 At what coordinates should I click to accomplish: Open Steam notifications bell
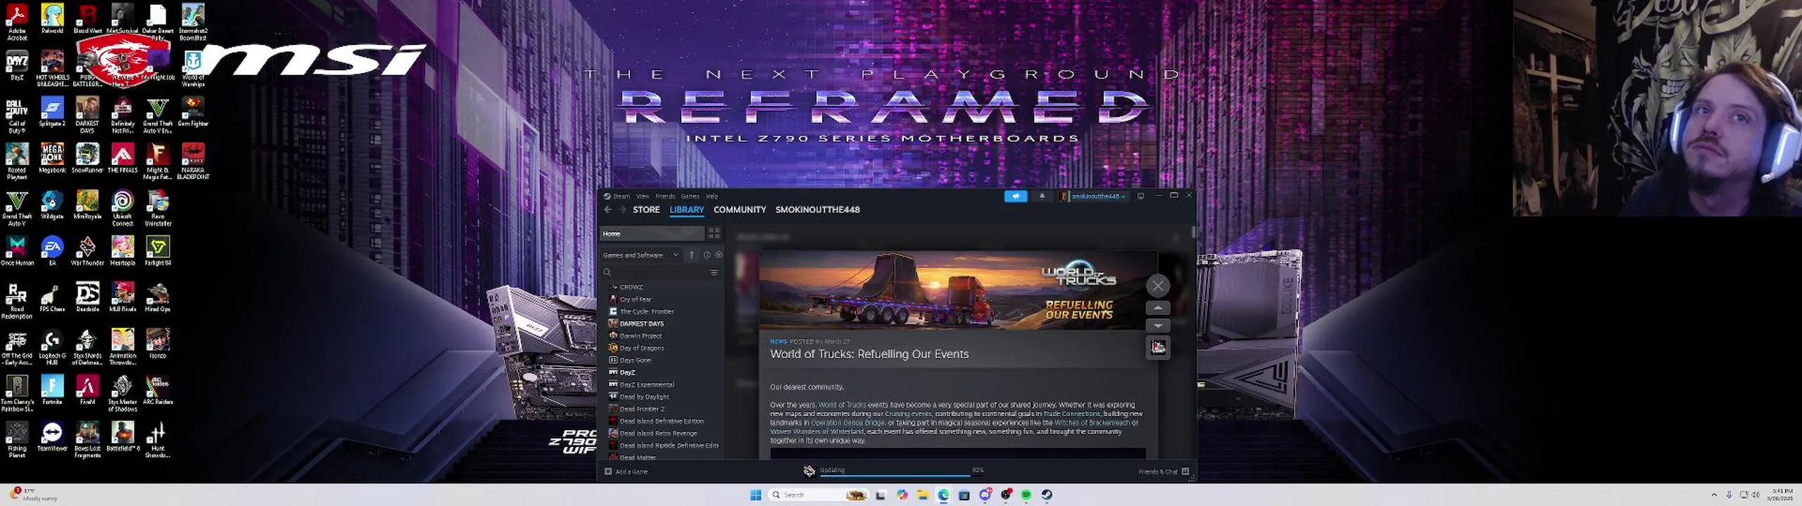pyautogui.click(x=1042, y=196)
